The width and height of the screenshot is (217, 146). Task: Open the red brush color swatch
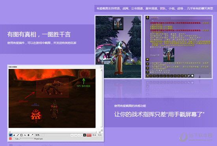[x=10, y=139]
